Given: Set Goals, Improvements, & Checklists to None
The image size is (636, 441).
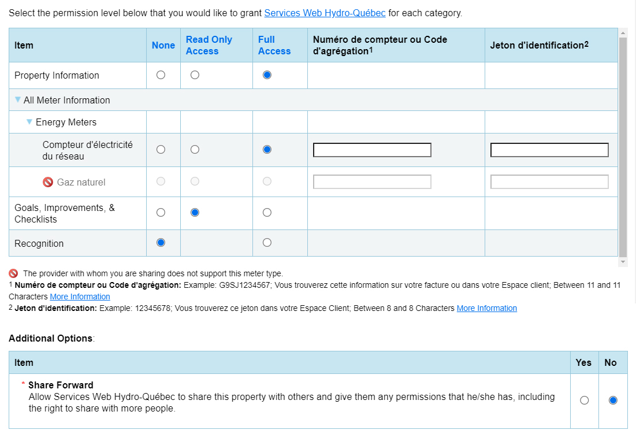Looking at the screenshot, I should pos(161,213).
